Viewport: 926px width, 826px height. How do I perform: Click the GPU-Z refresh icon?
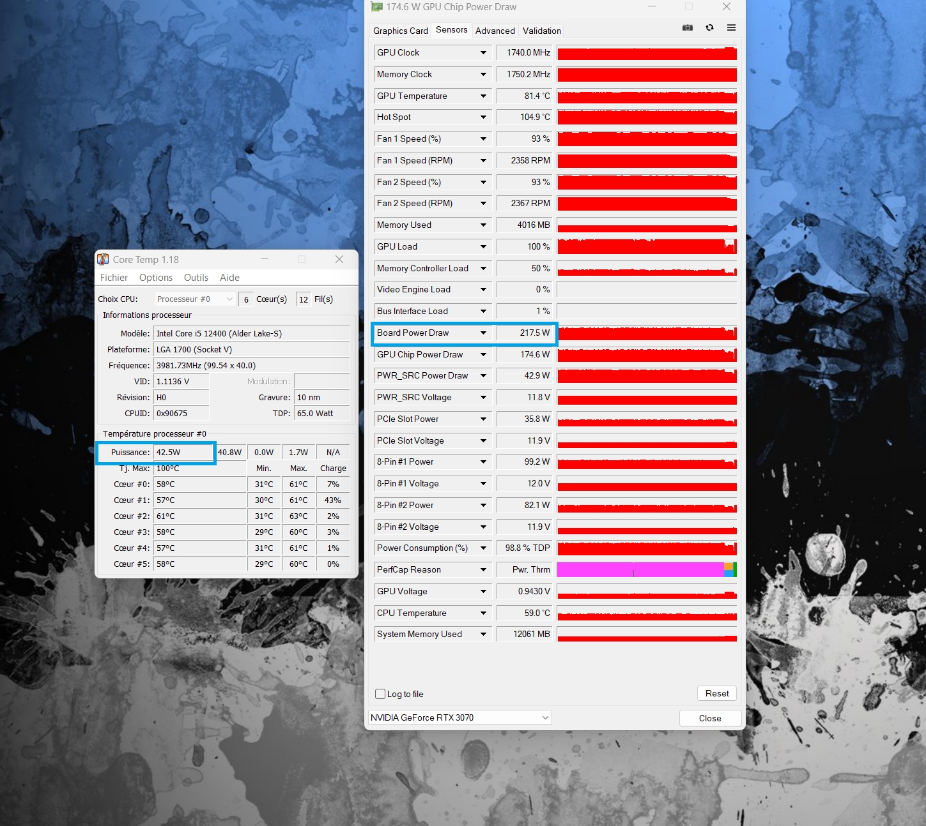click(x=709, y=27)
